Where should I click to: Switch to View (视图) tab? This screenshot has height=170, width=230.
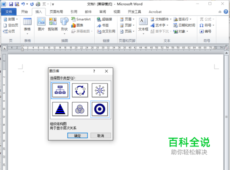[117, 12]
